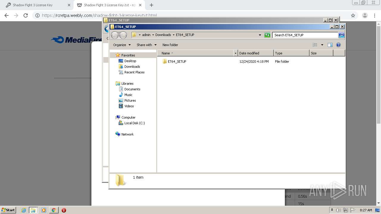This screenshot has height=214, width=381.
Task: Sort by Type column header
Action: [x=291, y=53]
